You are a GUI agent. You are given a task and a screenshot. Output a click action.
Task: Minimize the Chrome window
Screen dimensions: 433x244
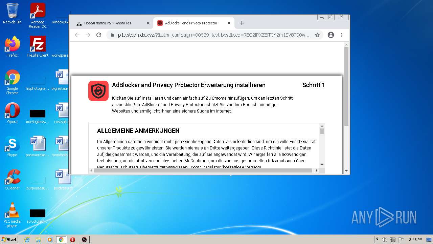322,17
